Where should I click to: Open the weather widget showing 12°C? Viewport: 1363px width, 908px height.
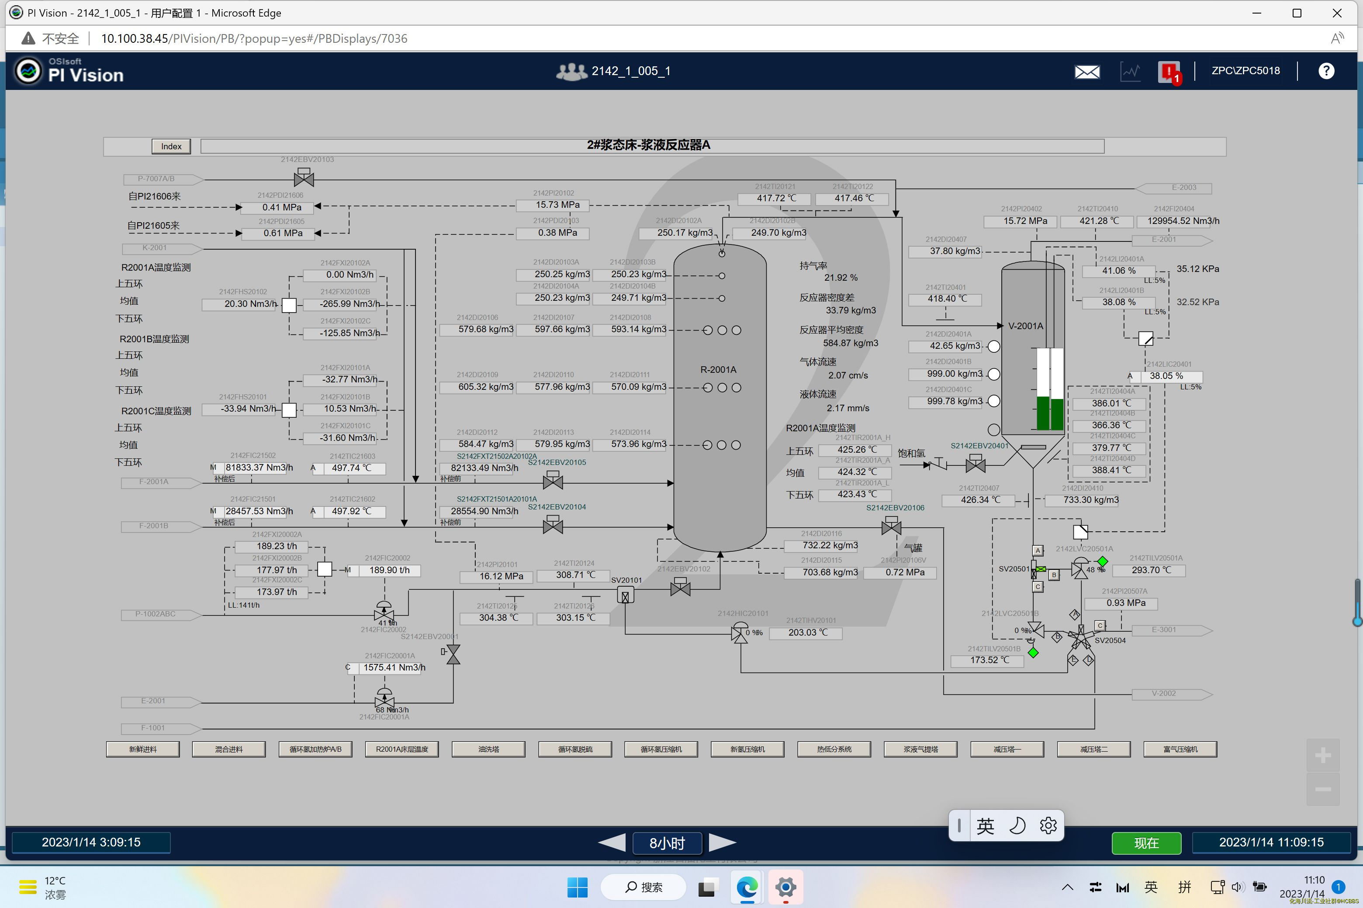tap(43, 887)
